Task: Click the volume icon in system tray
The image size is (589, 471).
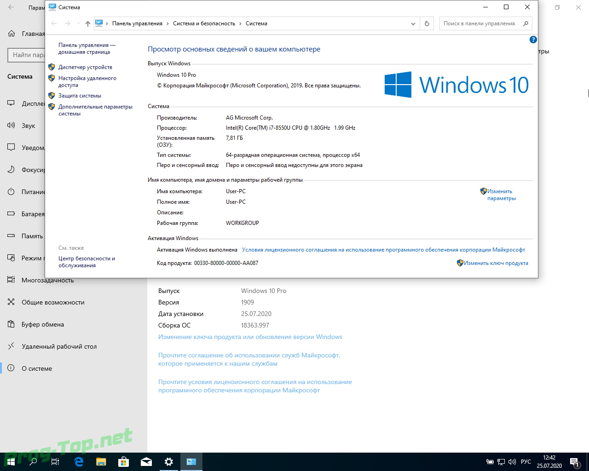Action: click(x=512, y=462)
